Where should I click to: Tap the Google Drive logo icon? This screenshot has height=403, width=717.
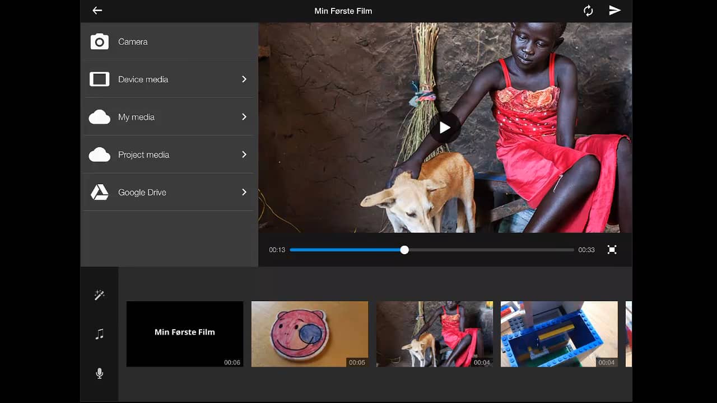coord(100,192)
